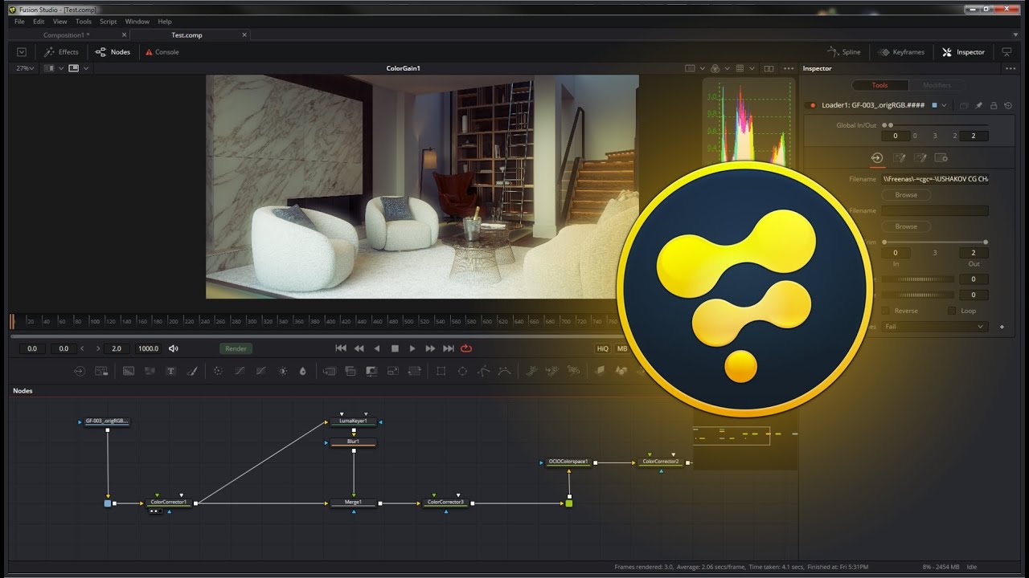Select the Merge1 node
The image size is (1029, 578).
pyautogui.click(x=354, y=503)
